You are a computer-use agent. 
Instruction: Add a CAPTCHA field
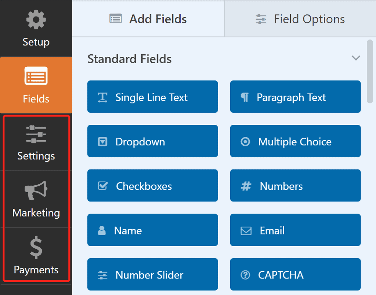pyautogui.click(x=295, y=275)
